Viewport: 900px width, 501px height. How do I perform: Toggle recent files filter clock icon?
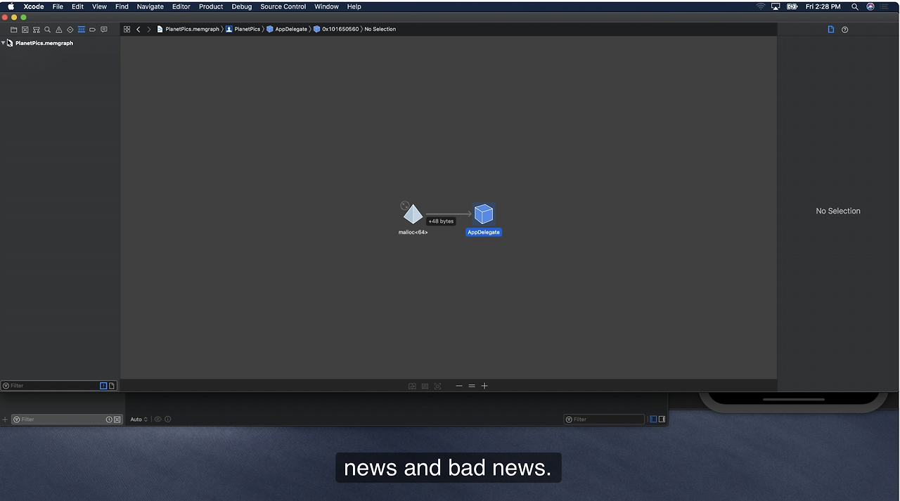pos(109,419)
